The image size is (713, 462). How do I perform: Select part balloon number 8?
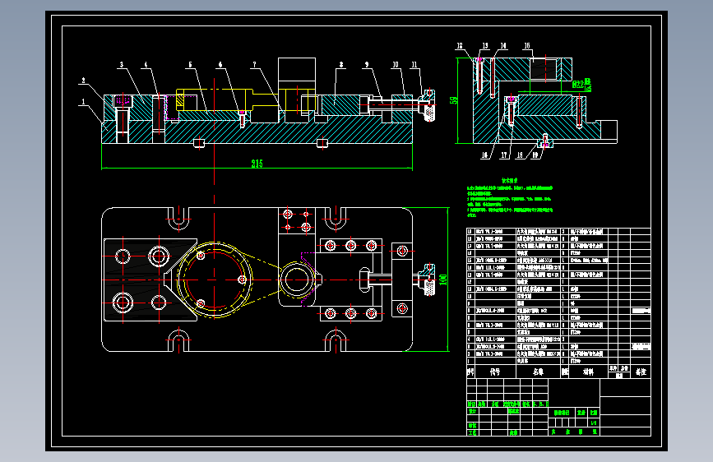341,65
